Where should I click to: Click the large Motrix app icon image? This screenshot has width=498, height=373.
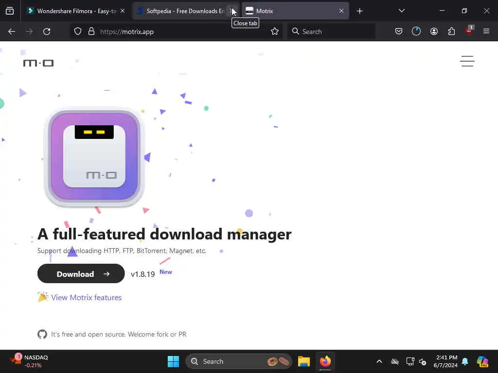94,157
